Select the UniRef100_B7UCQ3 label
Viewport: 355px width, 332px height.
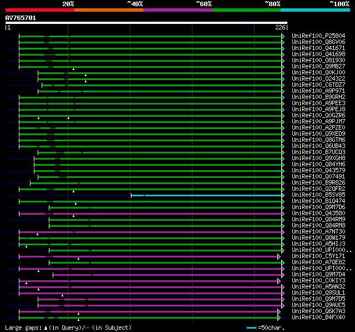click(x=318, y=152)
